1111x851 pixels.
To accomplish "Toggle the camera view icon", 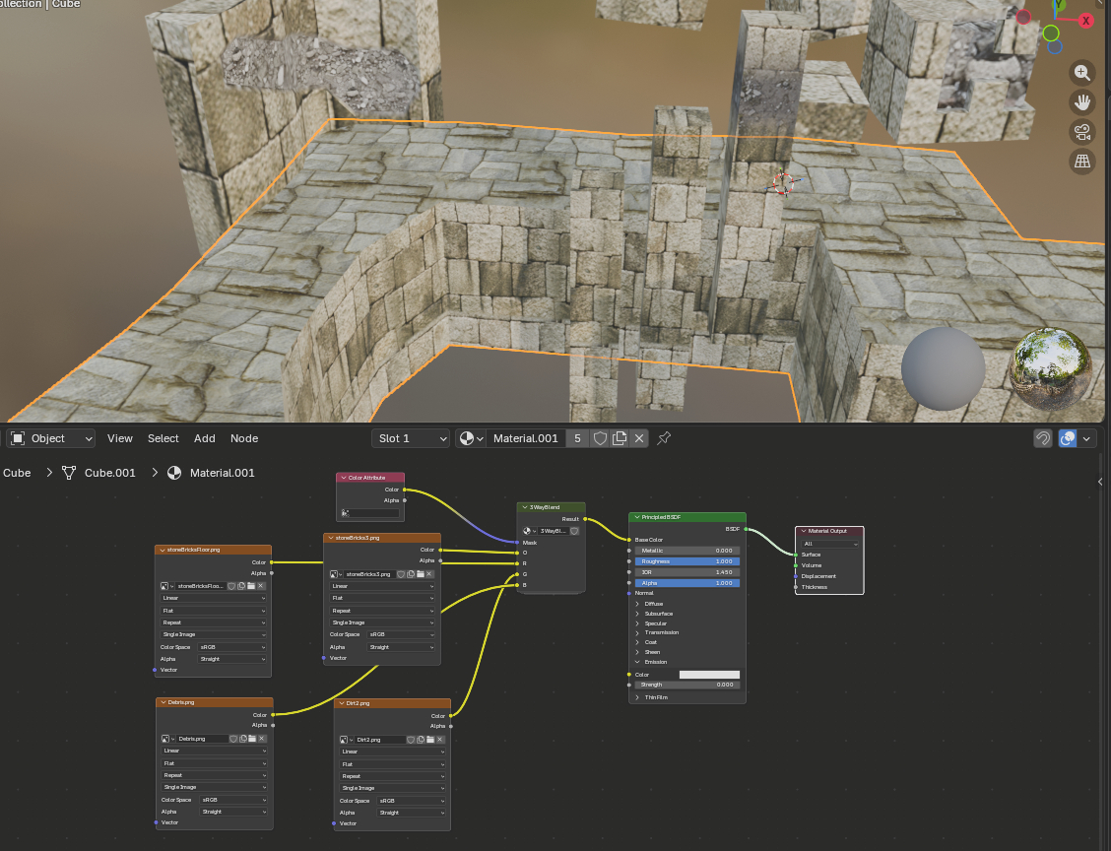I will (1082, 132).
